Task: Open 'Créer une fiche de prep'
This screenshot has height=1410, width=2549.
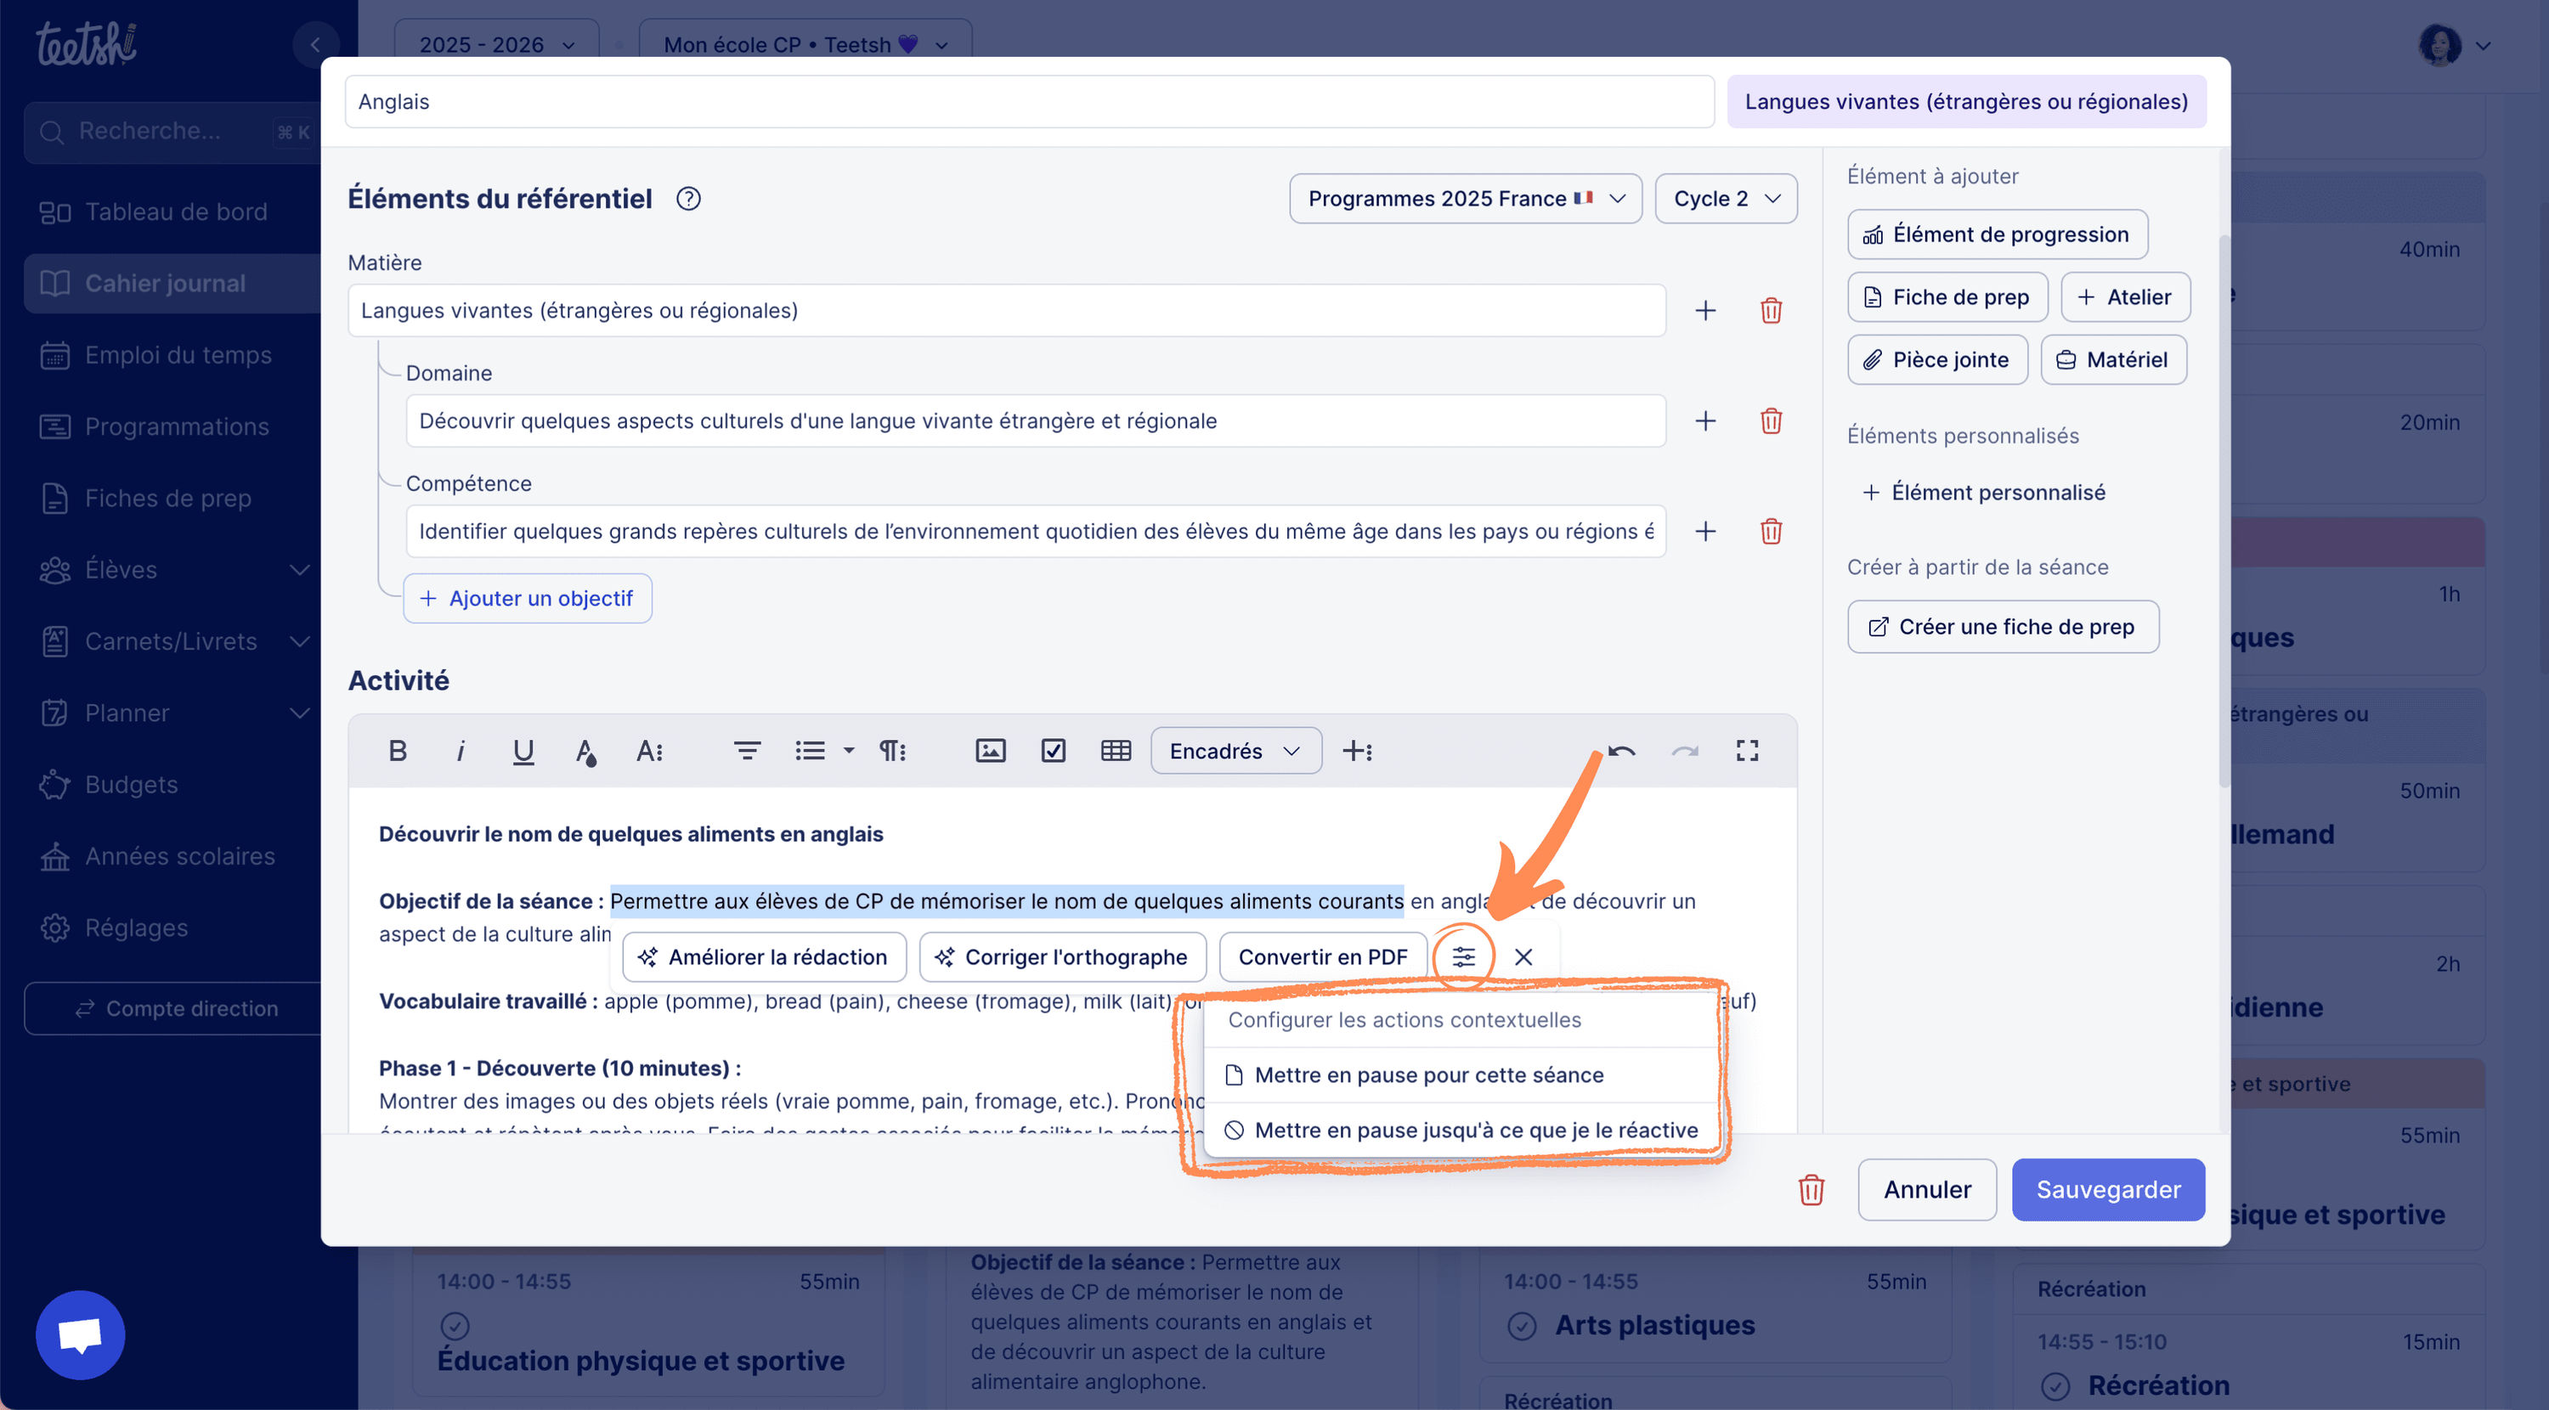Action: (2002, 626)
